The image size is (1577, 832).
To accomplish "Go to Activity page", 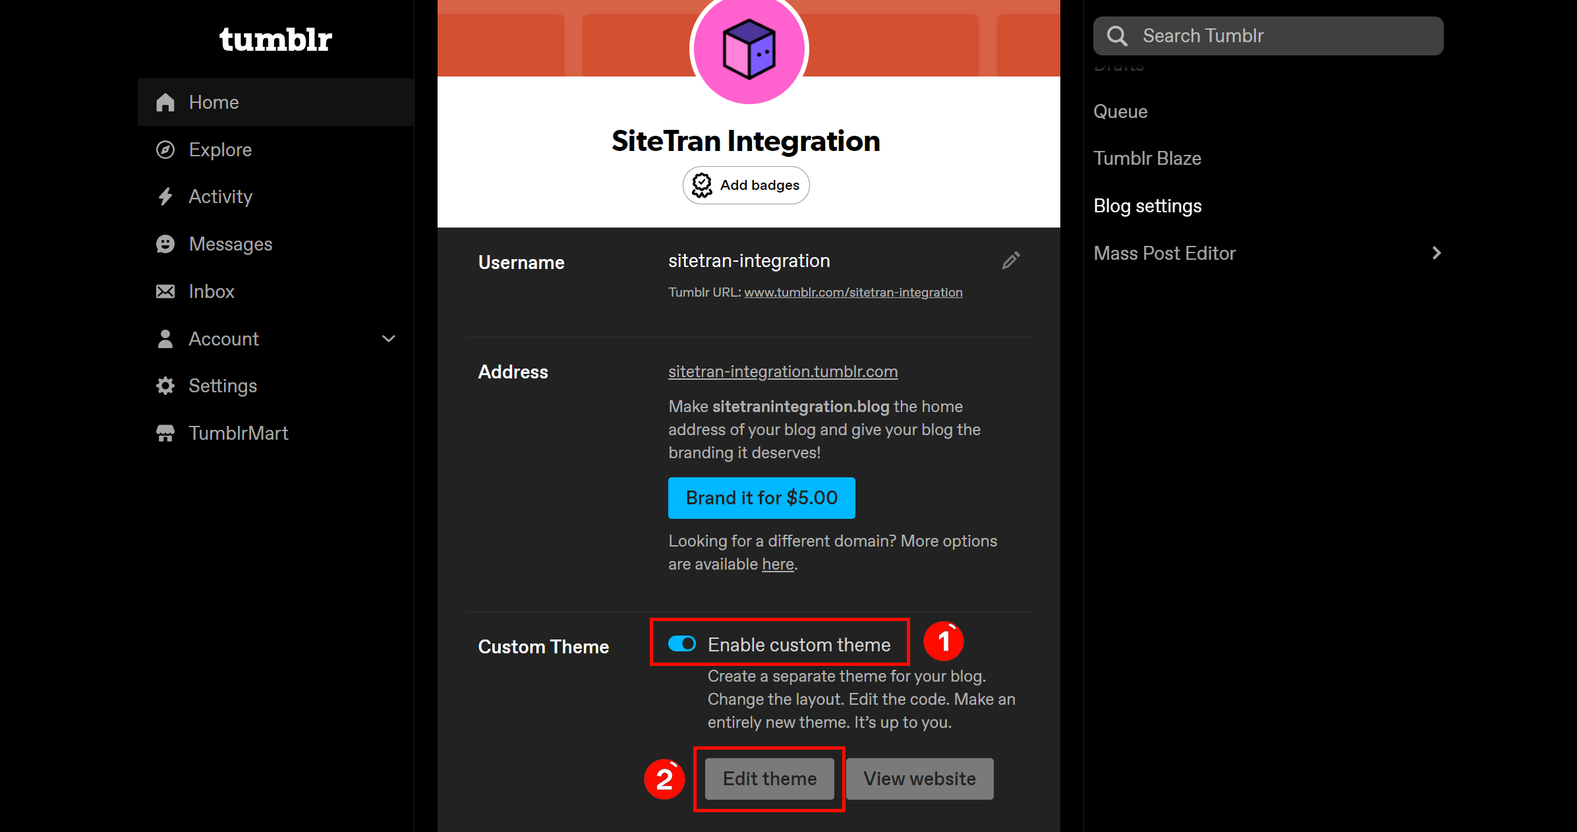I will coord(276,196).
